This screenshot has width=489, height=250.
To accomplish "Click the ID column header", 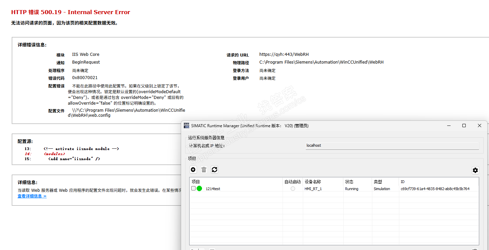I will [439, 182].
